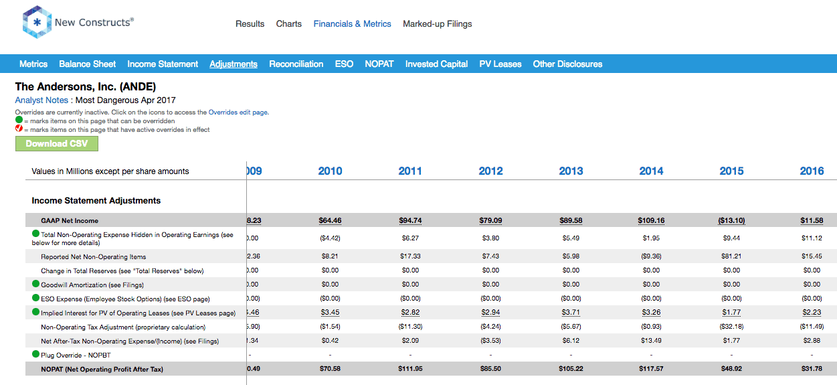Click NOPAT 2016 value $31.78
This screenshot has width=837, height=385.
point(812,369)
